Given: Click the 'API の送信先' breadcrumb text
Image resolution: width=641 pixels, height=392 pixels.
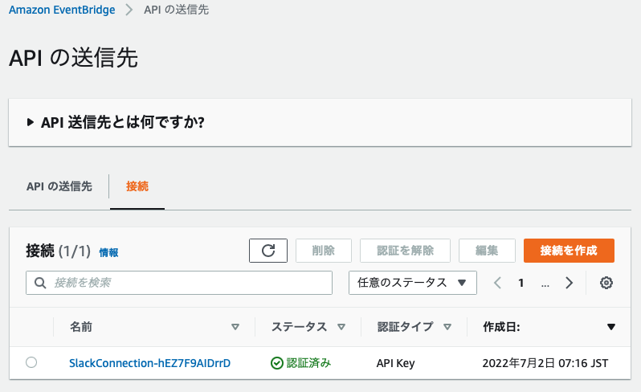Looking at the screenshot, I should 176,10.
